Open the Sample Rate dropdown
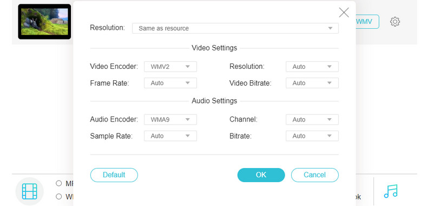The width and height of the screenshot is (433, 206). [170, 136]
